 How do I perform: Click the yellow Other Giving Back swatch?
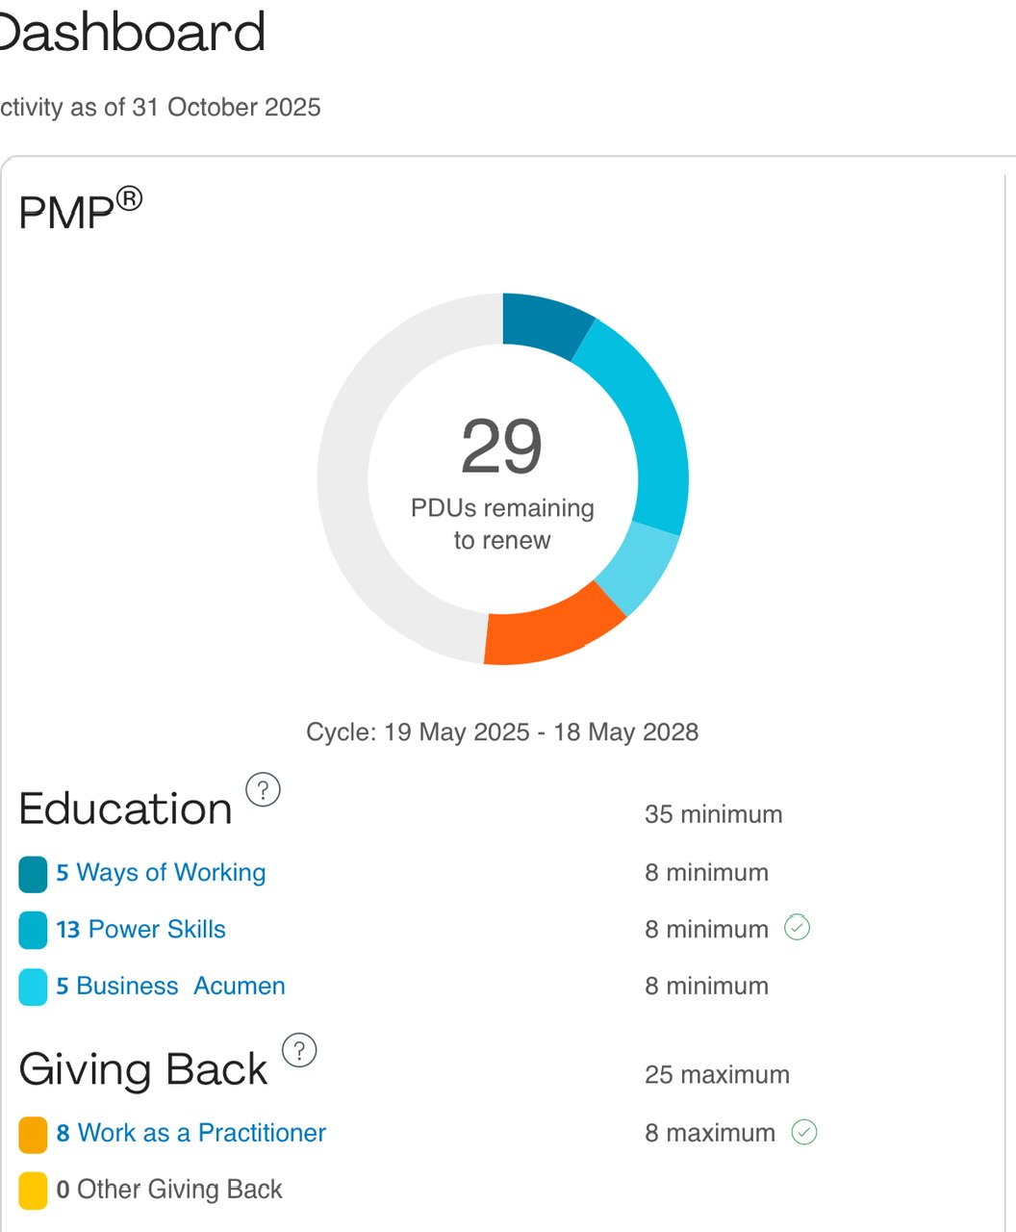[x=33, y=1191]
